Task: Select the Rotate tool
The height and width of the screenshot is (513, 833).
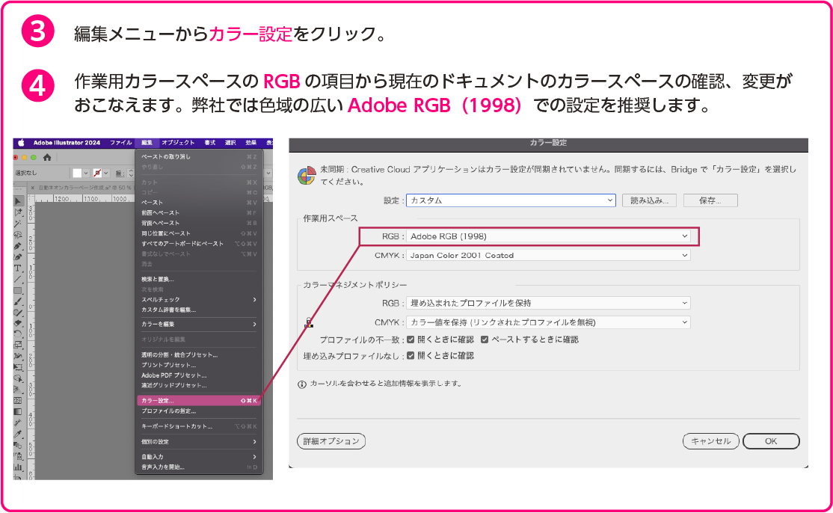Action: (18, 334)
